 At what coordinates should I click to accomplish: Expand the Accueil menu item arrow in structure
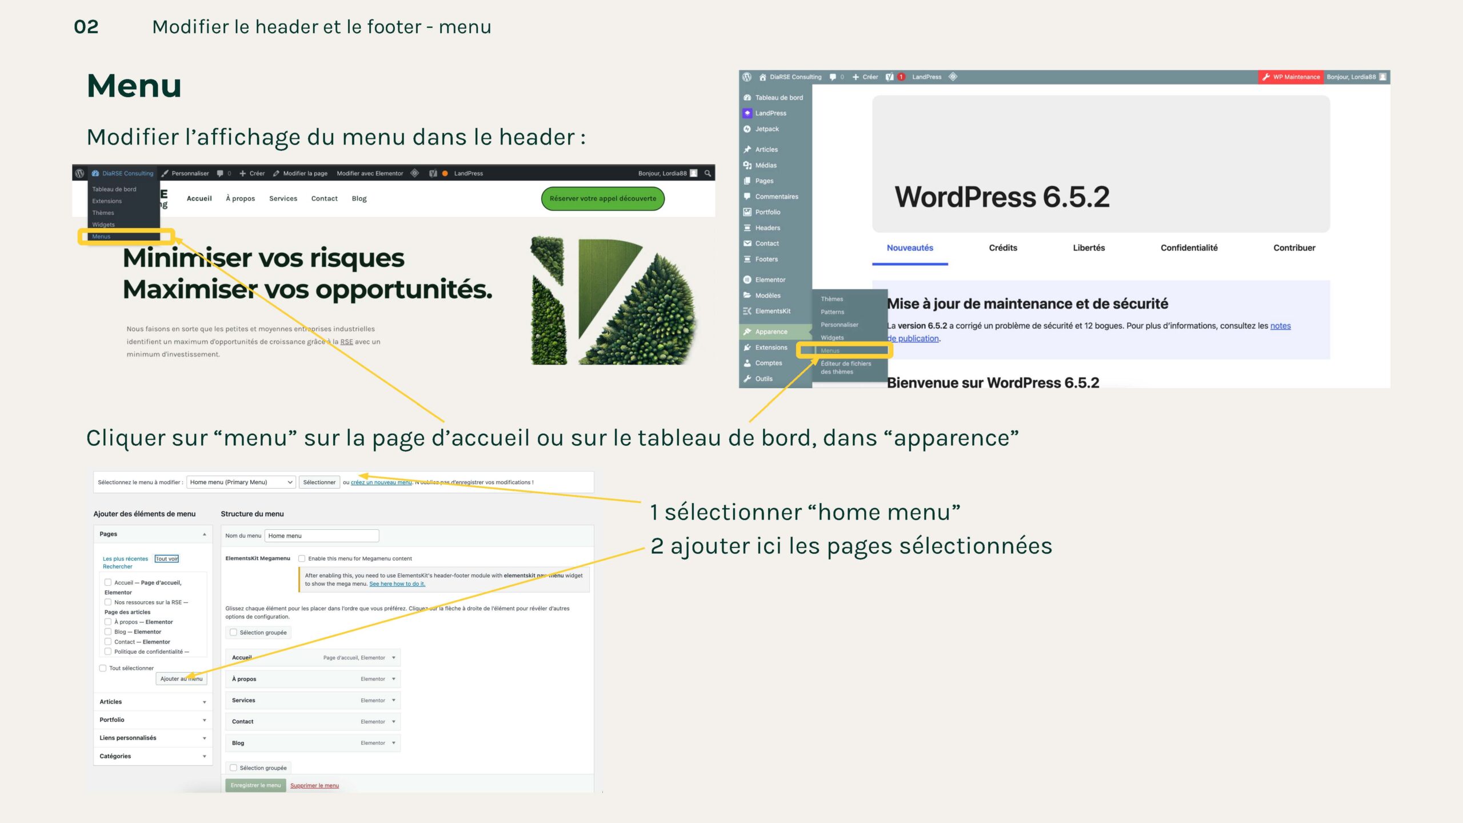(394, 658)
